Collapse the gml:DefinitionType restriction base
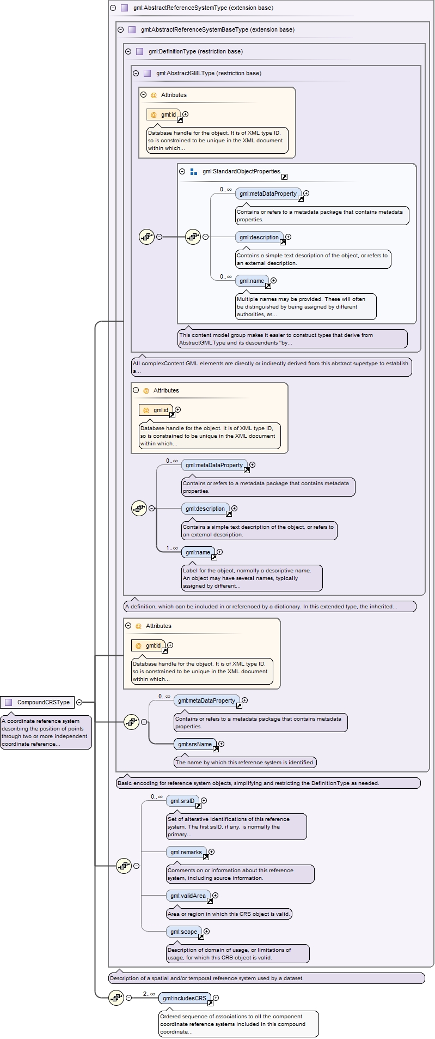 [128, 51]
